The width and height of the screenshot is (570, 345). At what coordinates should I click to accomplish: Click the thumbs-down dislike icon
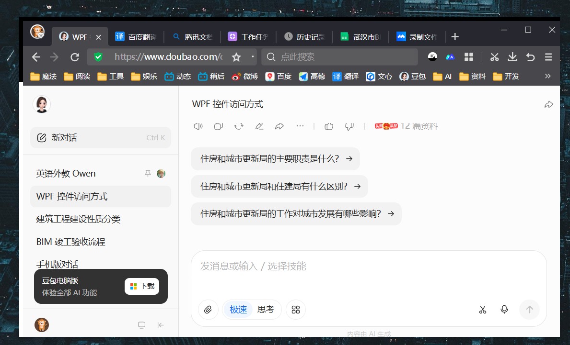[349, 126]
